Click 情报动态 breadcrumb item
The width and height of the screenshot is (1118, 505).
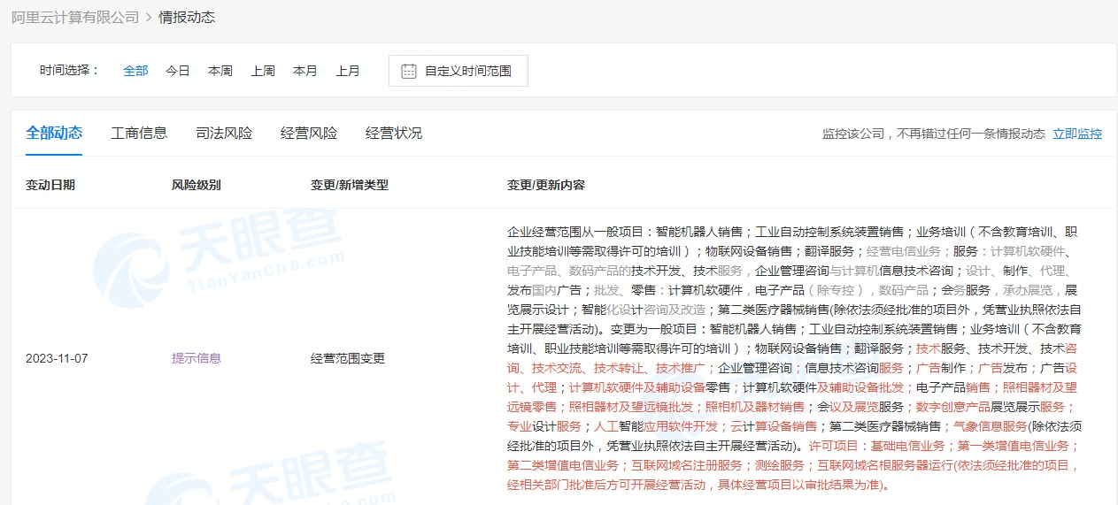tap(187, 18)
